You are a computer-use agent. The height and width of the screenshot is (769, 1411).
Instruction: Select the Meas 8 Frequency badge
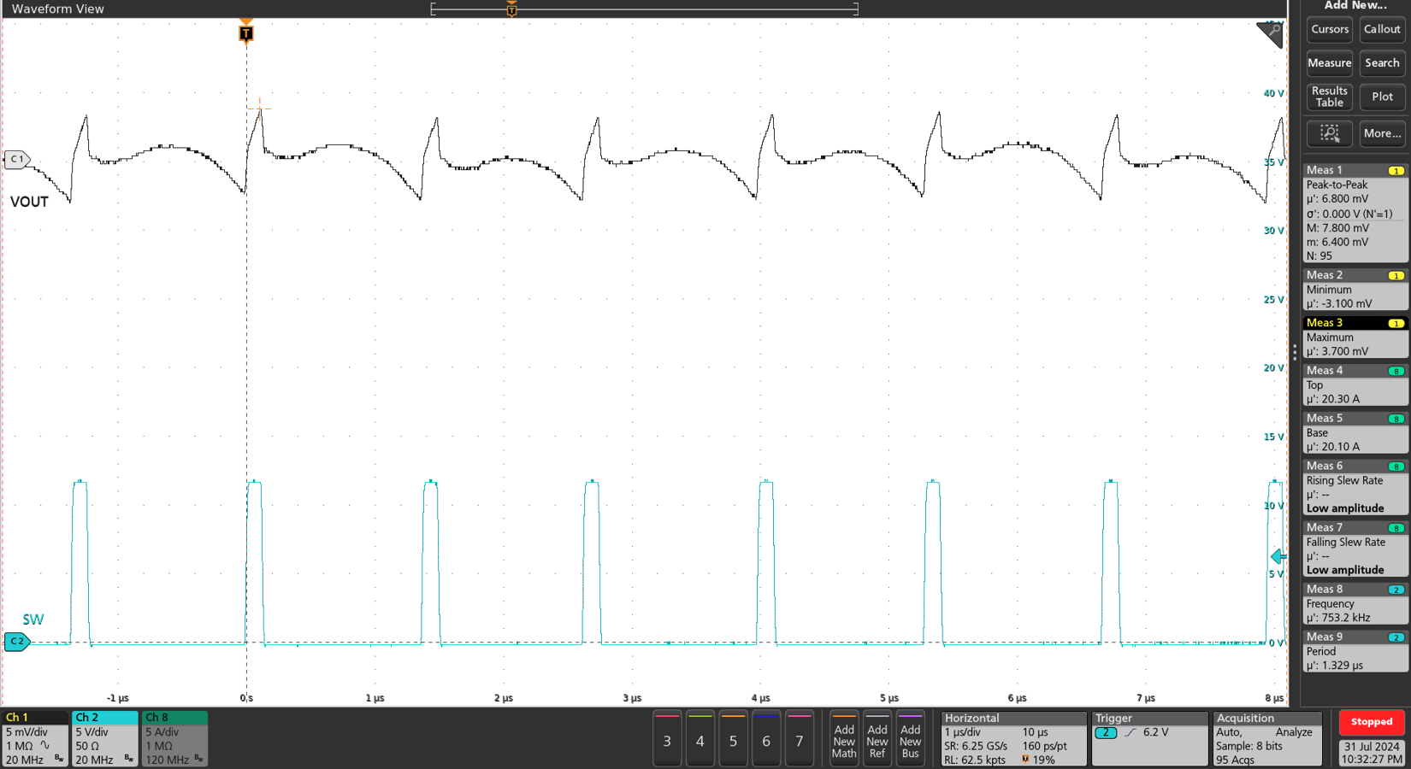coord(1355,603)
